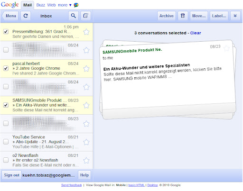Screen dimensions: 243x191
Task: Click the Inbox title
Action: click(x=46, y=16)
